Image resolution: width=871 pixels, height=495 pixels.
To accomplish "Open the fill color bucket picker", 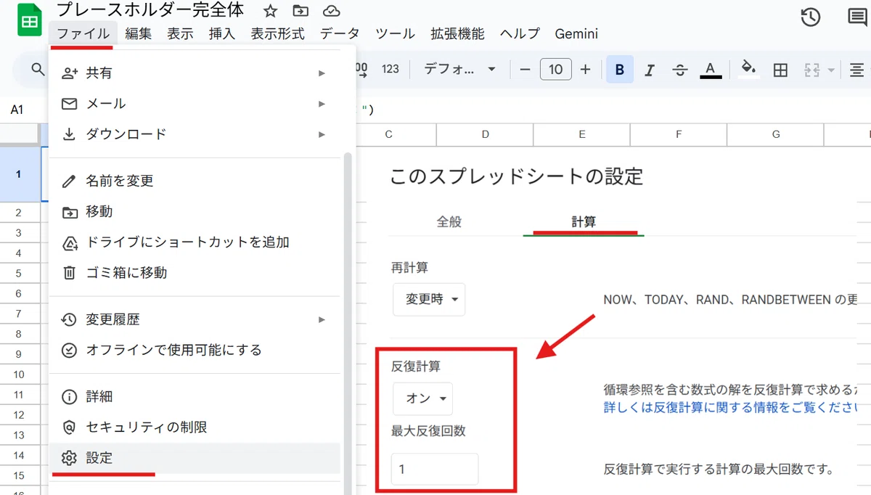I will pos(749,69).
